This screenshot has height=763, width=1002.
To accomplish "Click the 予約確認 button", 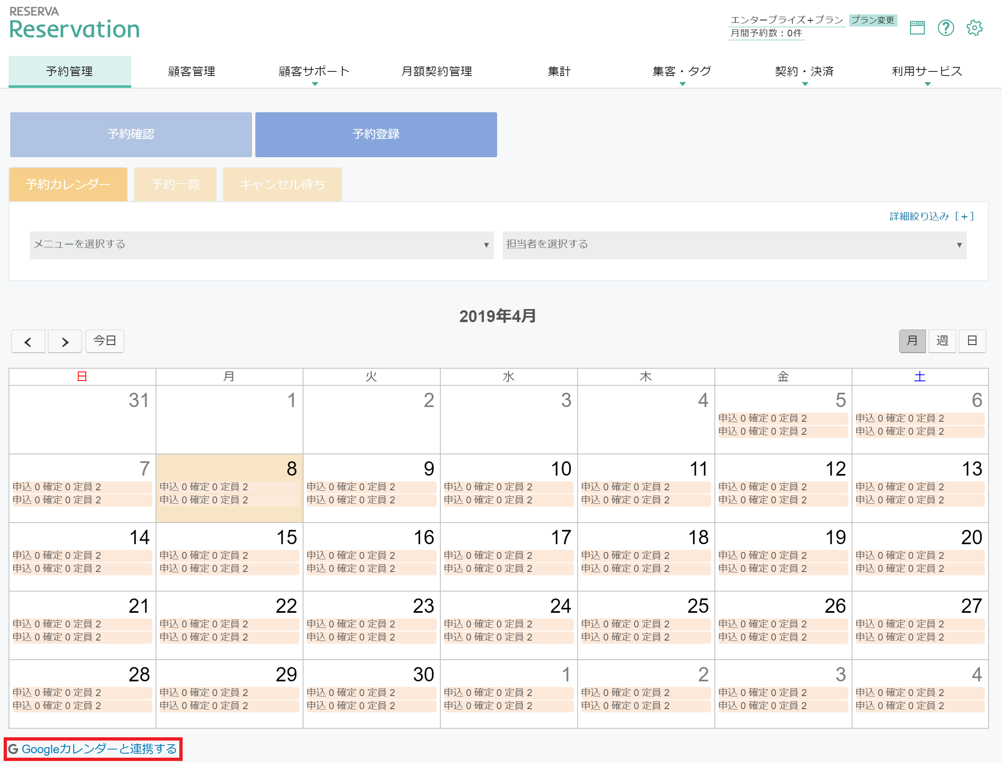I will pos(131,134).
